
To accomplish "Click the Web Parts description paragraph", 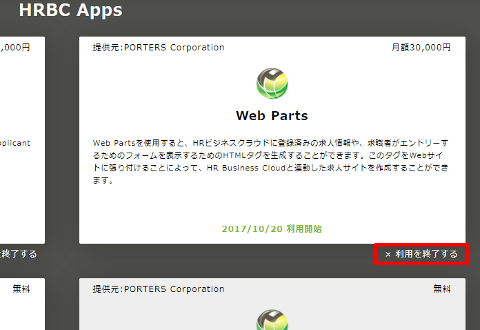I will pyautogui.click(x=270, y=162).
